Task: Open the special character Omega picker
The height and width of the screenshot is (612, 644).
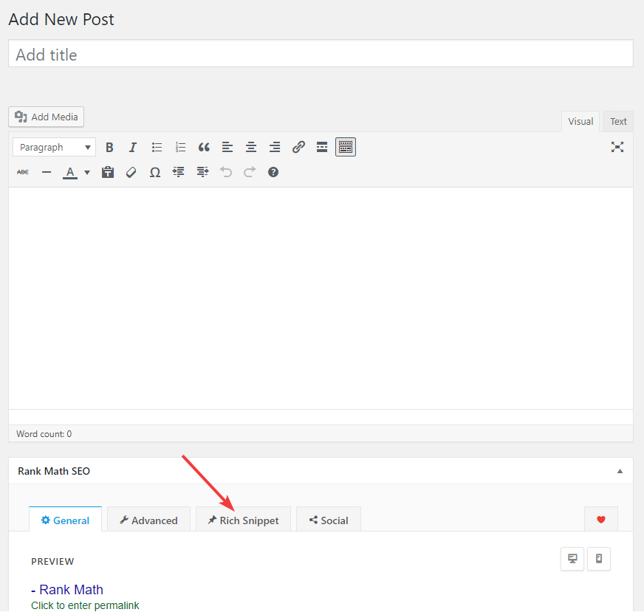Action: coord(155,172)
